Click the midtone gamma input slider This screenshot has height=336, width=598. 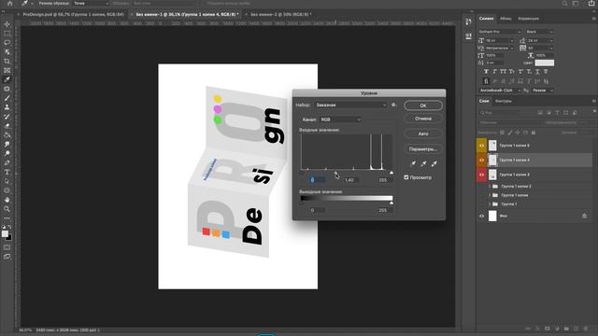pos(335,173)
